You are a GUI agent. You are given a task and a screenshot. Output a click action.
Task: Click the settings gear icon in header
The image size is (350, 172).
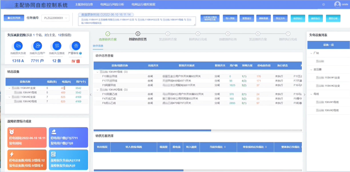pyautogui.click(x=324, y=5)
